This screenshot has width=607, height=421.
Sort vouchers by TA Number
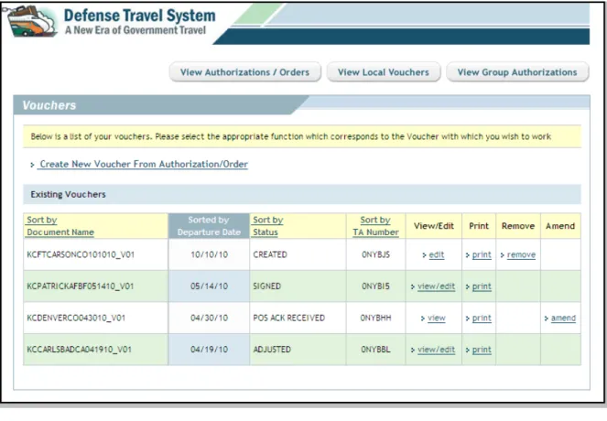click(375, 226)
